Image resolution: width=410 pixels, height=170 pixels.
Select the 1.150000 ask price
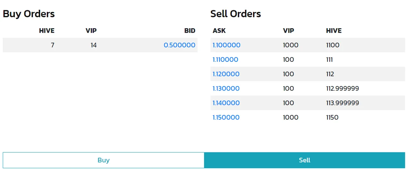(226, 117)
